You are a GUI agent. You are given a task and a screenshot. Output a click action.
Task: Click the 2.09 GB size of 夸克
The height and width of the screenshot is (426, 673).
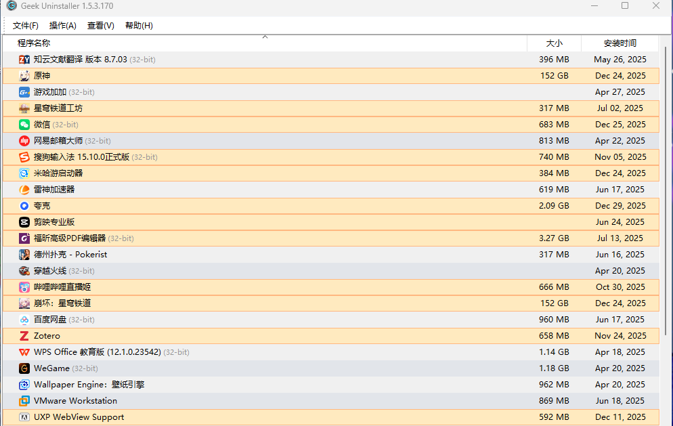tap(554, 206)
